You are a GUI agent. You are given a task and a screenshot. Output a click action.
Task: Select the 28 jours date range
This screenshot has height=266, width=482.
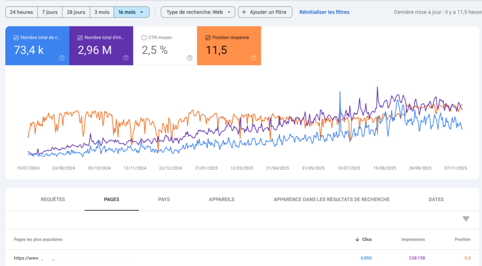[x=76, y=12]
